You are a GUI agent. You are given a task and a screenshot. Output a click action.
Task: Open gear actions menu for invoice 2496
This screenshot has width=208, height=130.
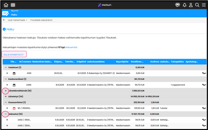[x=204, y=85]
